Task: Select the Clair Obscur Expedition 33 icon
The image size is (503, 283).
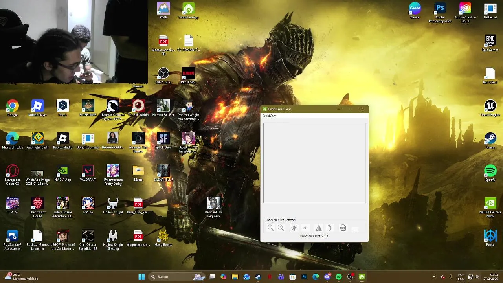Action: point(88,240)
